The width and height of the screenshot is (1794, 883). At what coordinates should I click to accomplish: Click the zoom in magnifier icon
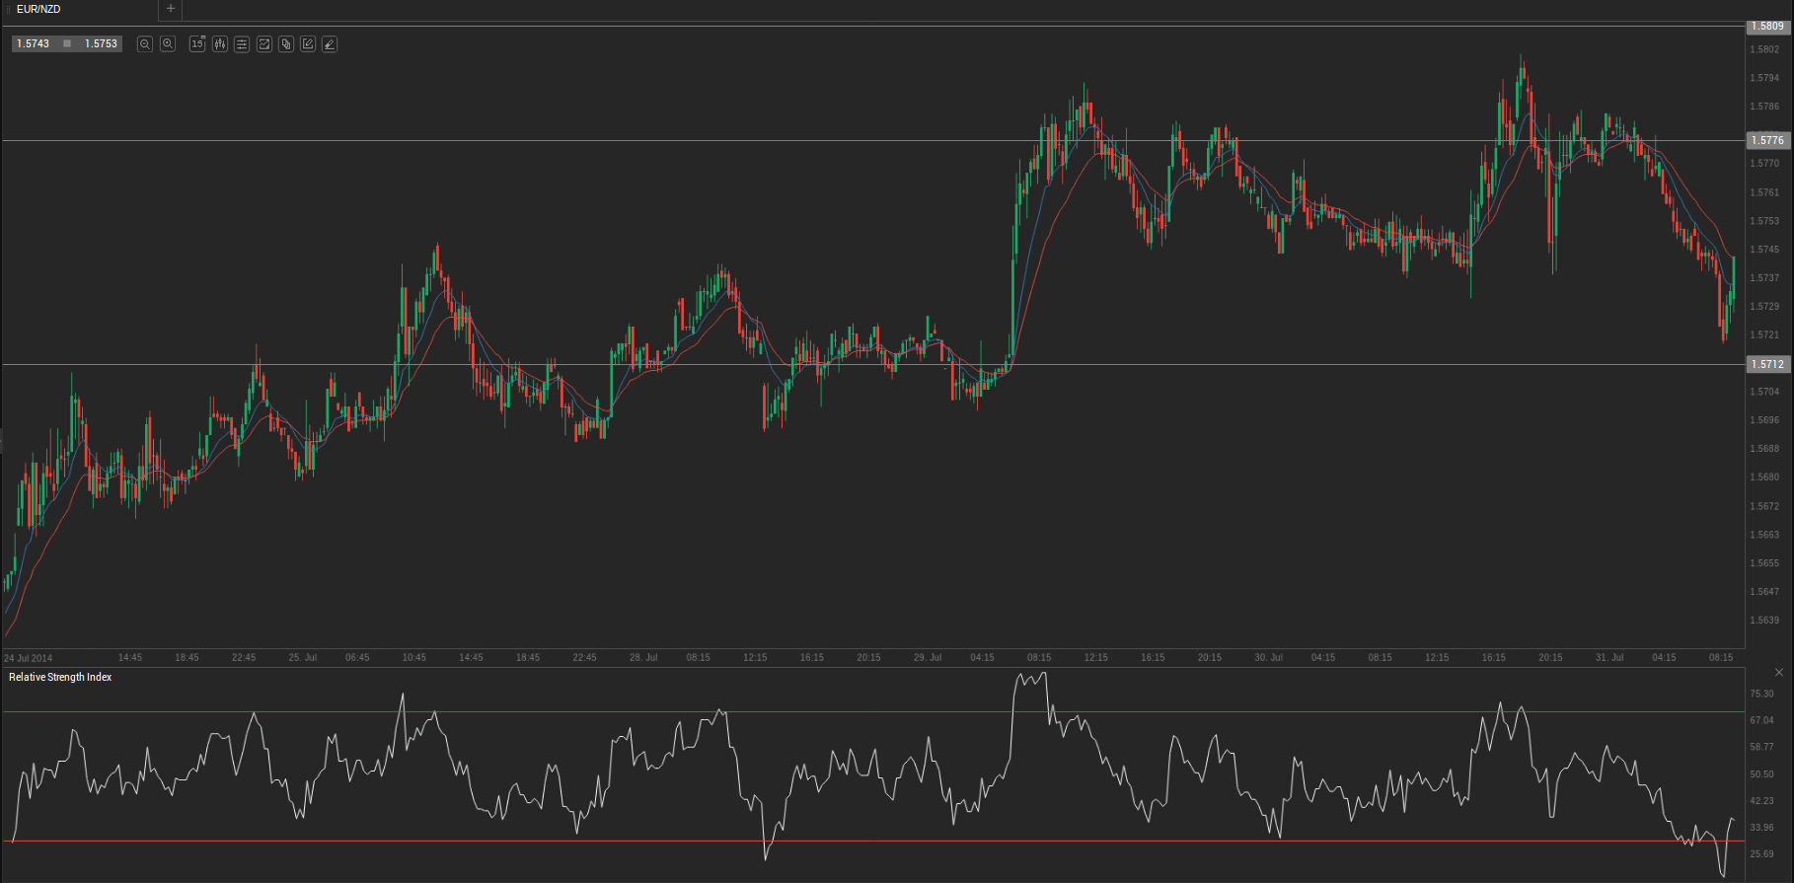[x=168, y=44]
